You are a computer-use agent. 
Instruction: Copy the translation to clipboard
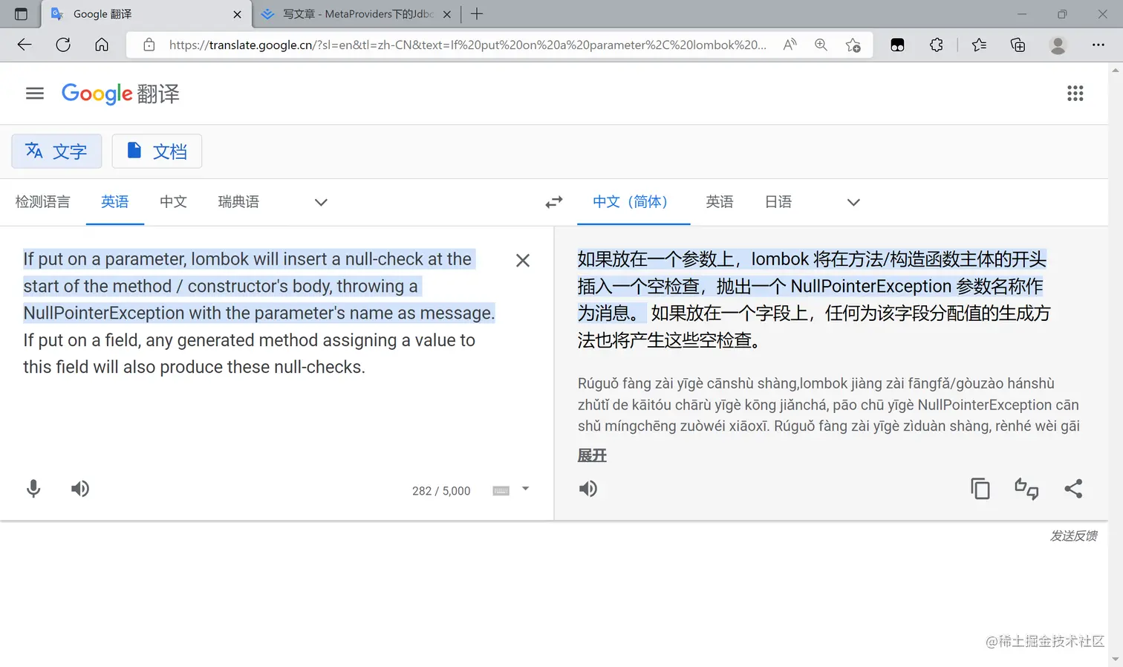[x=980, y=489]
